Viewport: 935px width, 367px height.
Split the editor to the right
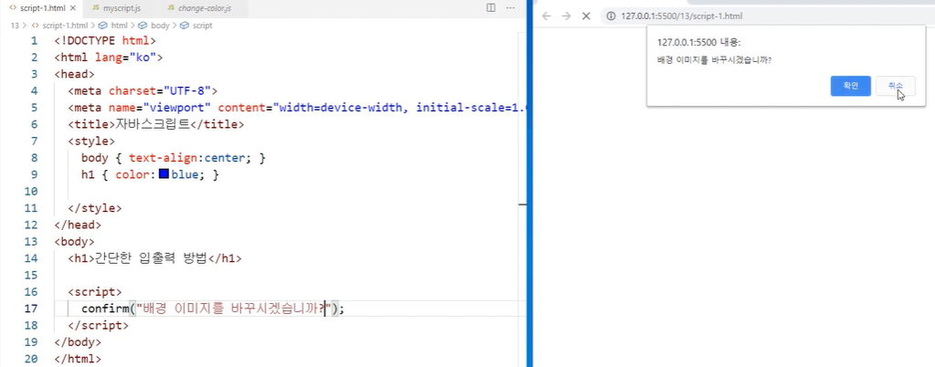pyautogui.click(x=491, y=7)
